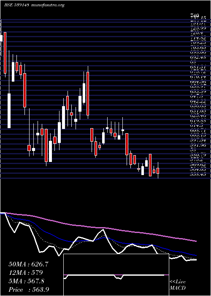Click the 569.62 price axis label
This screenshot has height=296, width=211.
(x=198, y=165)
